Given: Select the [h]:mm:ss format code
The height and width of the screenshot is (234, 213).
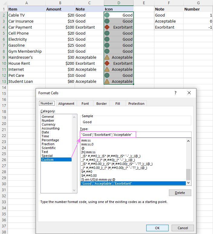Looking at the screenshot, I should (88, 152).
